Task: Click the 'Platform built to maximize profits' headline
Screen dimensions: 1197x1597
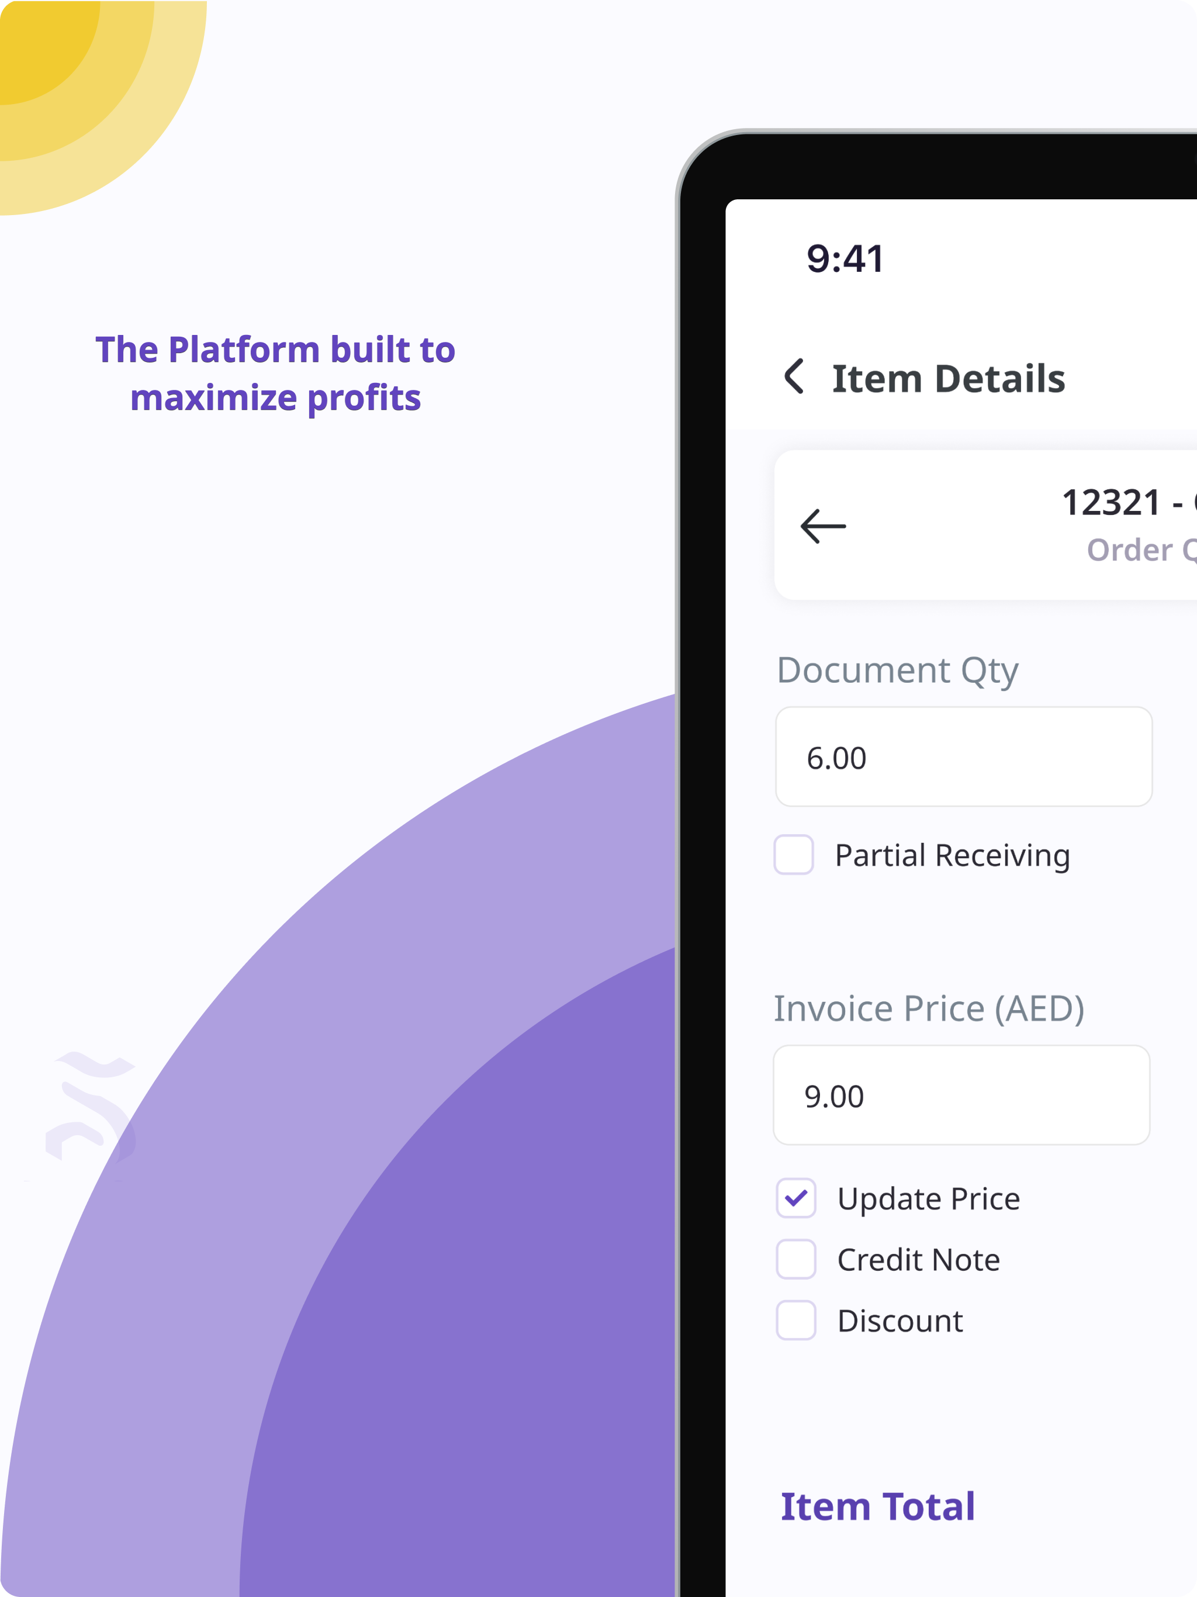Action: click(x=275, y=374)
